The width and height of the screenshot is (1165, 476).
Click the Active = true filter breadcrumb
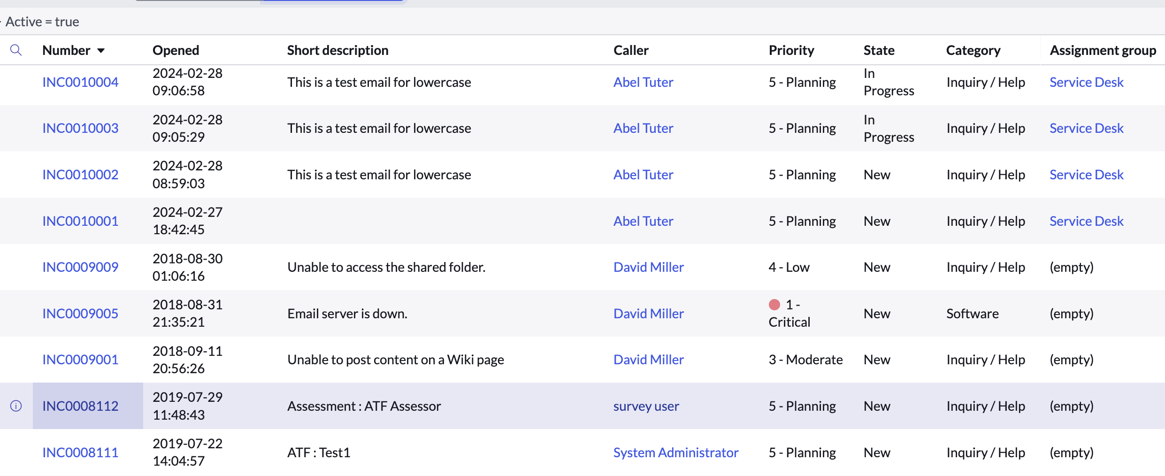point(42,22)
